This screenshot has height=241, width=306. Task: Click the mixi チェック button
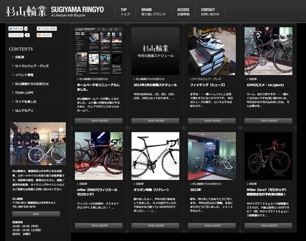click(x=45, y=36)
